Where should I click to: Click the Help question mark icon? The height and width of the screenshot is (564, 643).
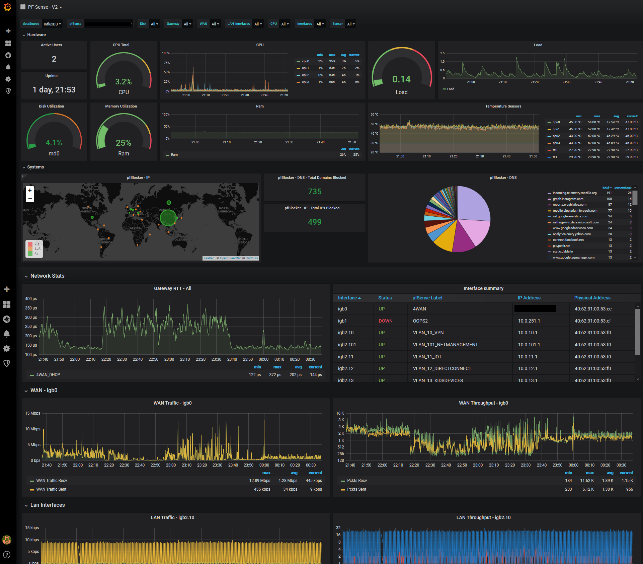(x=7, y=555)
